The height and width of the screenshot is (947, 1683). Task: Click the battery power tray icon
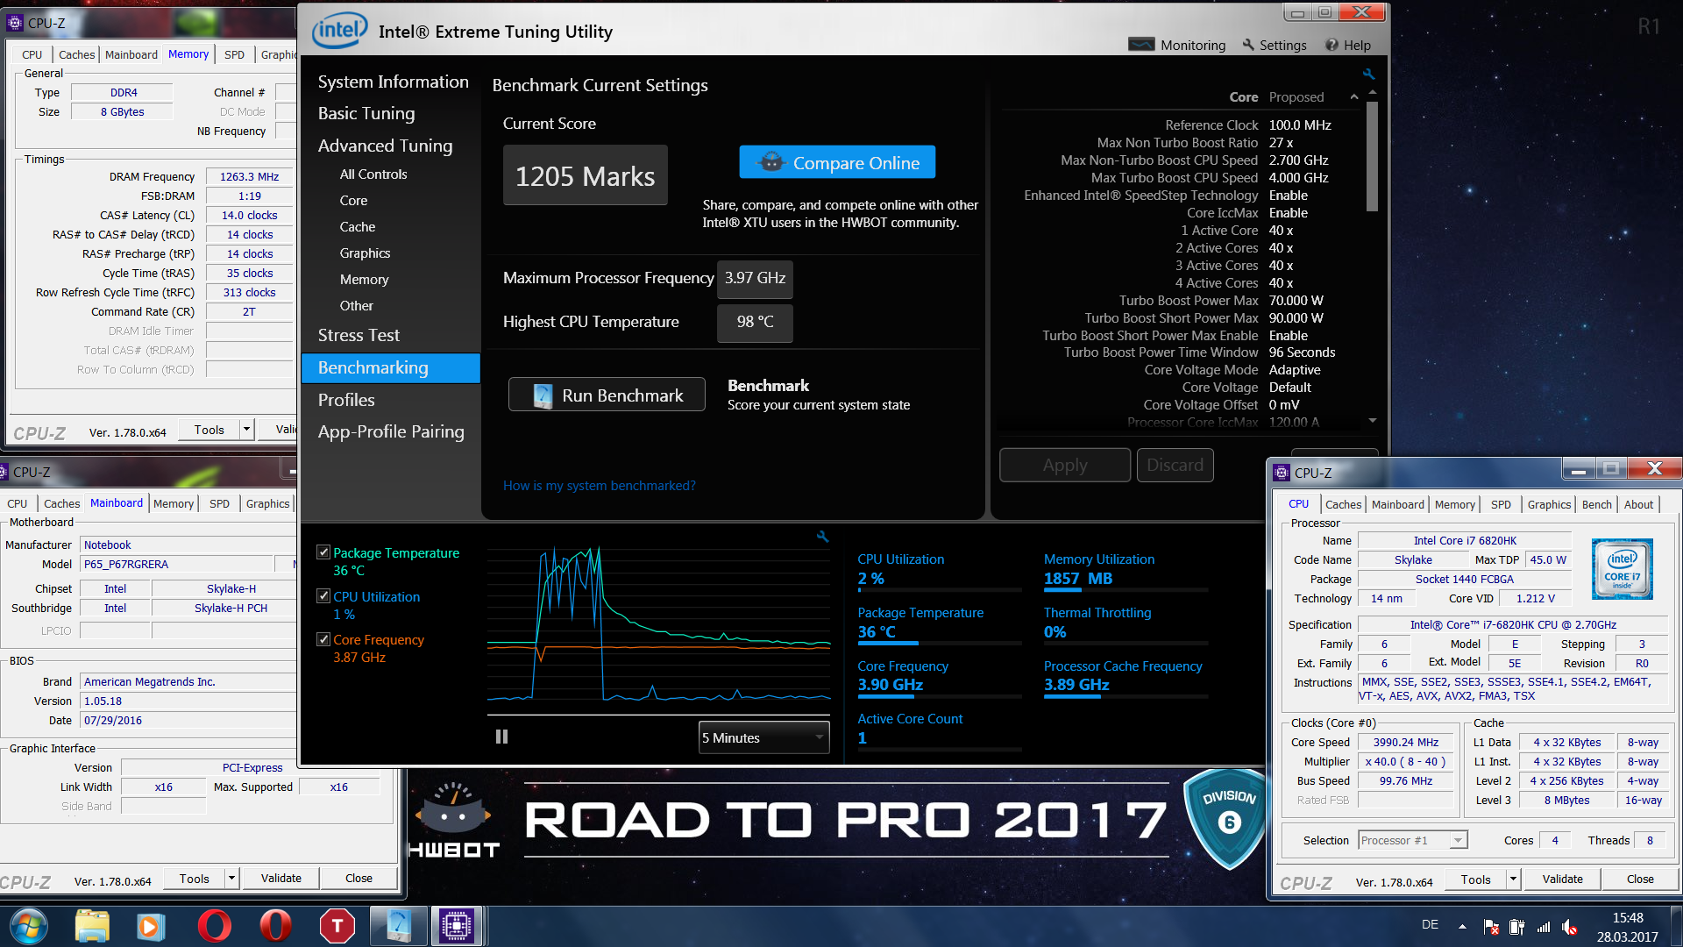click(1517, 927)
